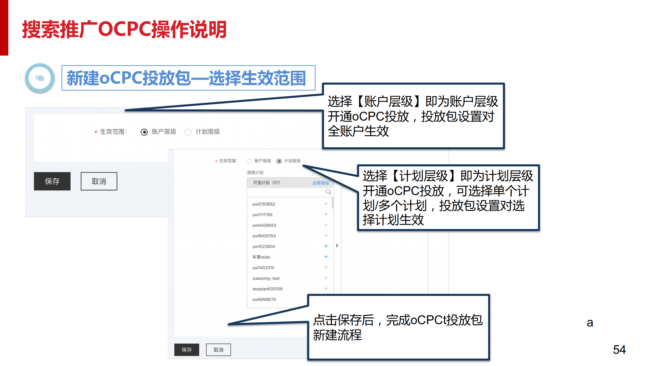Add plan ywl4428693 with its plus icon

(x=326, y=225)
